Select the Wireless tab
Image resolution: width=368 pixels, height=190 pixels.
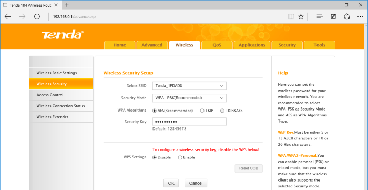[185, 45]
